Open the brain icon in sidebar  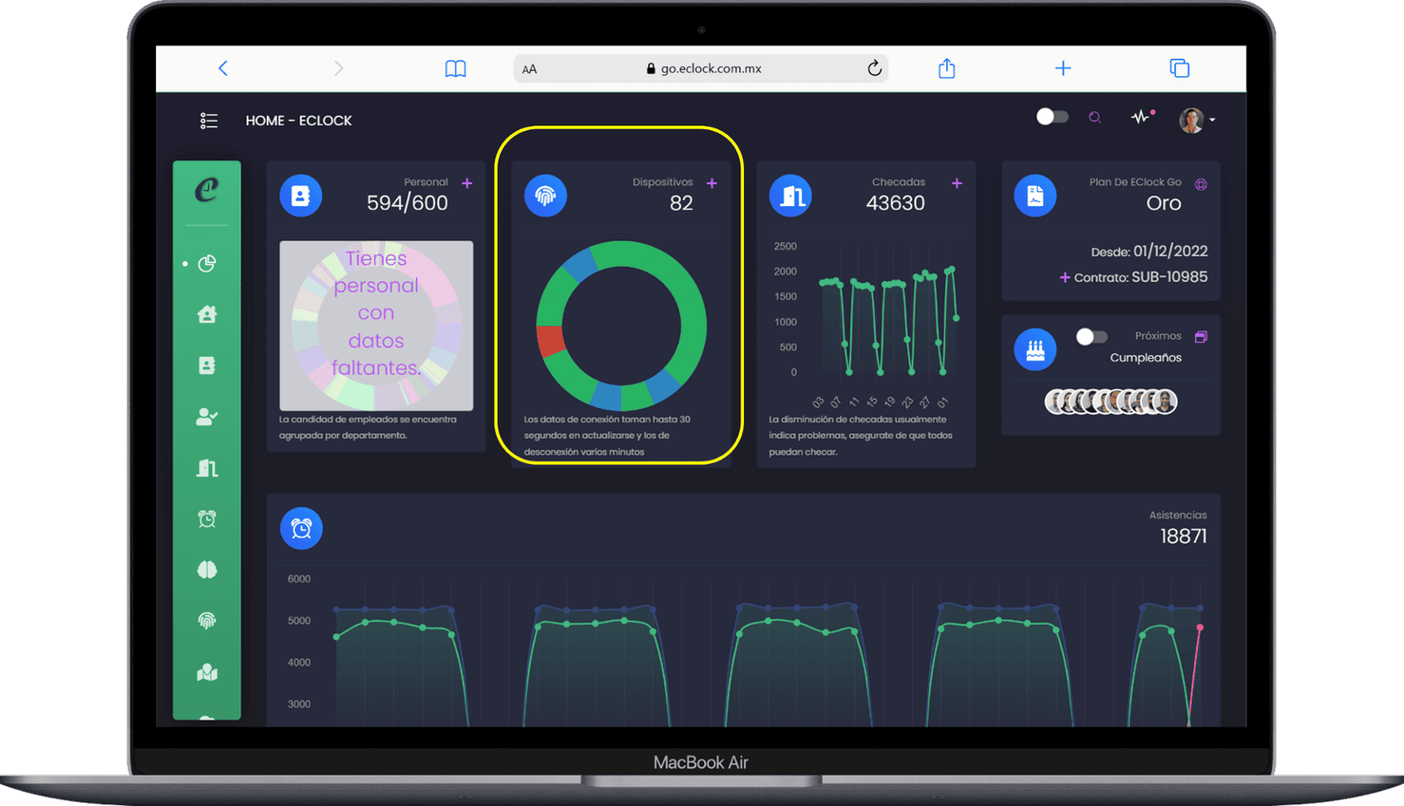click(207, 570)
